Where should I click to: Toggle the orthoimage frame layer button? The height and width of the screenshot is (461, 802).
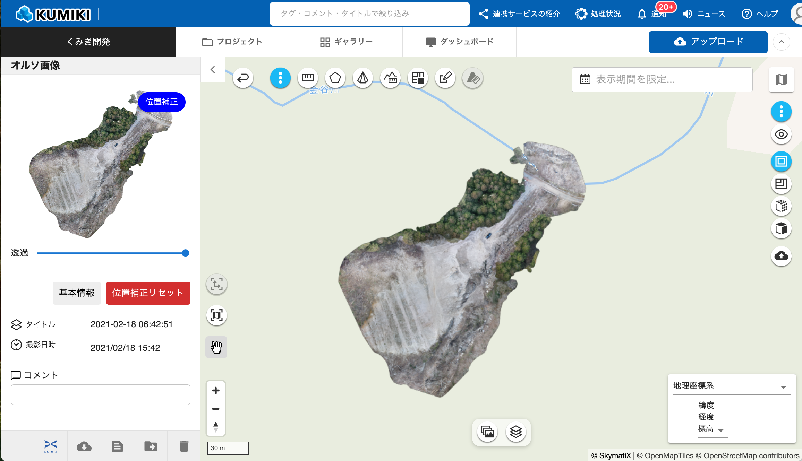click(781, 162)
